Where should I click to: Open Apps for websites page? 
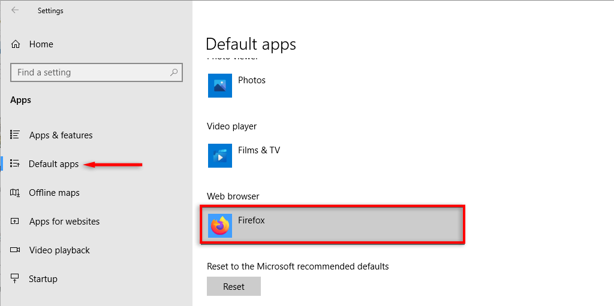tap(64, 222)
